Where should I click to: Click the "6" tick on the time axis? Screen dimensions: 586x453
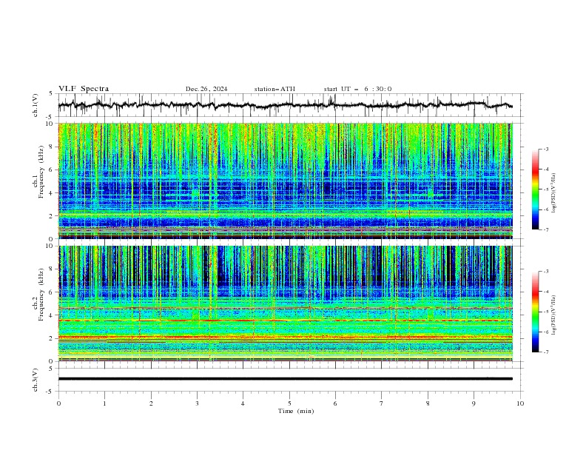pos(336,403)
